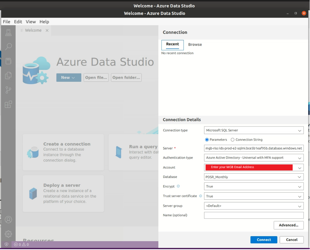
Task: Click the Accounts icon in activity bar
Action: click(x=8, y=220)
